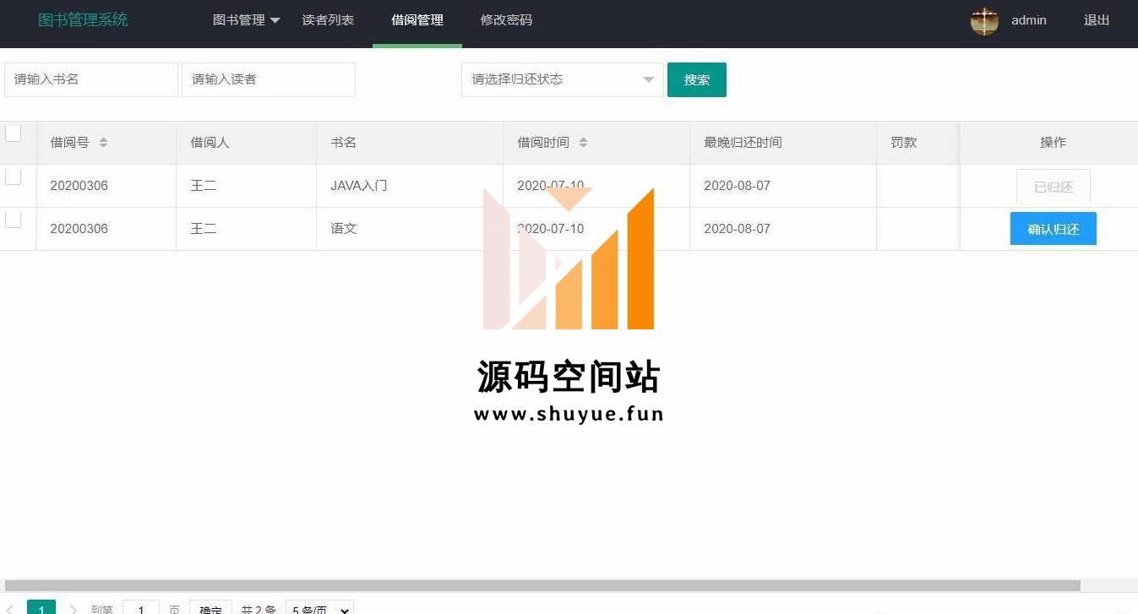The width and height of the screenshot is (1138, 614).
Task: Switch to 借阅管理 tab
Action: coord(417,20)
